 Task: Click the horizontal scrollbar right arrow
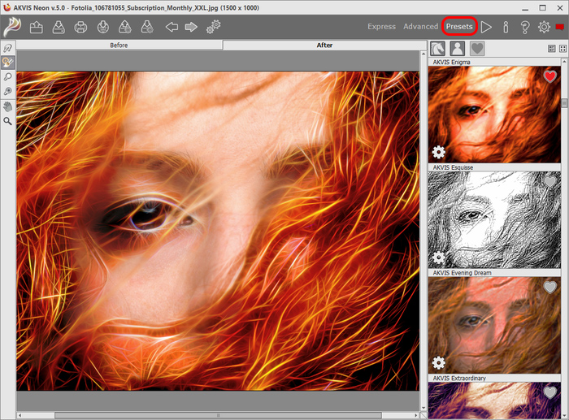click(416, 415)
